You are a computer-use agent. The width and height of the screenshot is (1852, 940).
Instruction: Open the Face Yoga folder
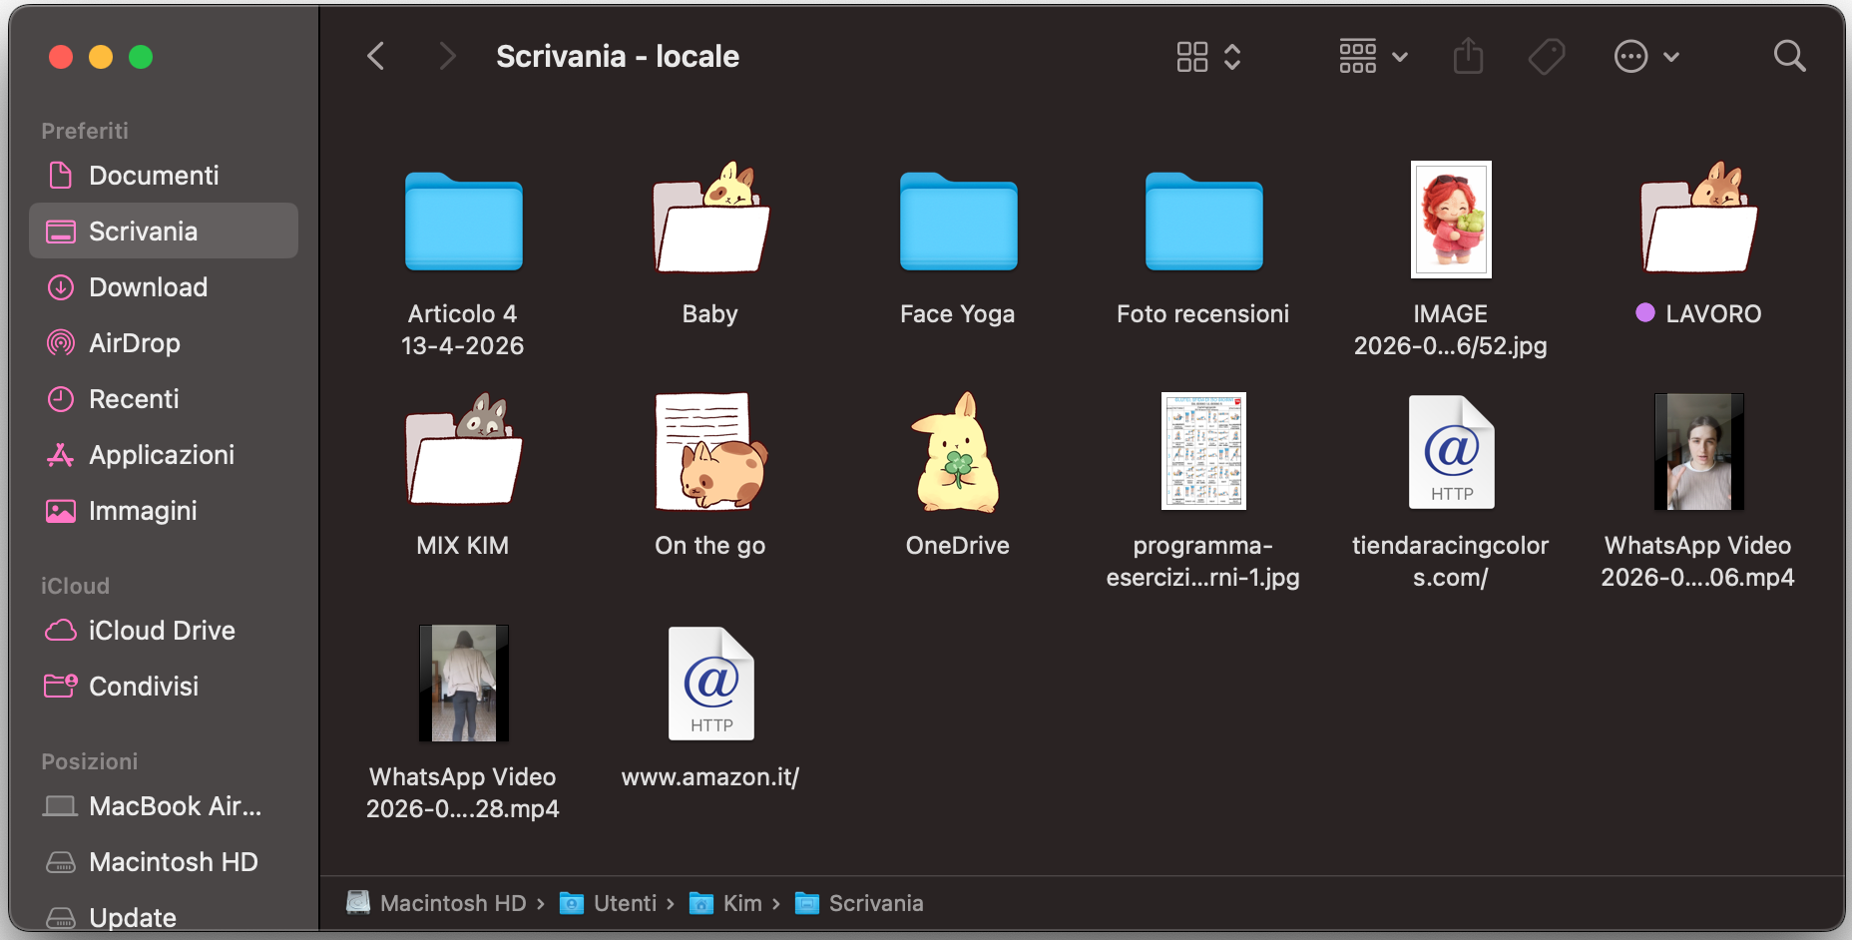coord(957,222)
